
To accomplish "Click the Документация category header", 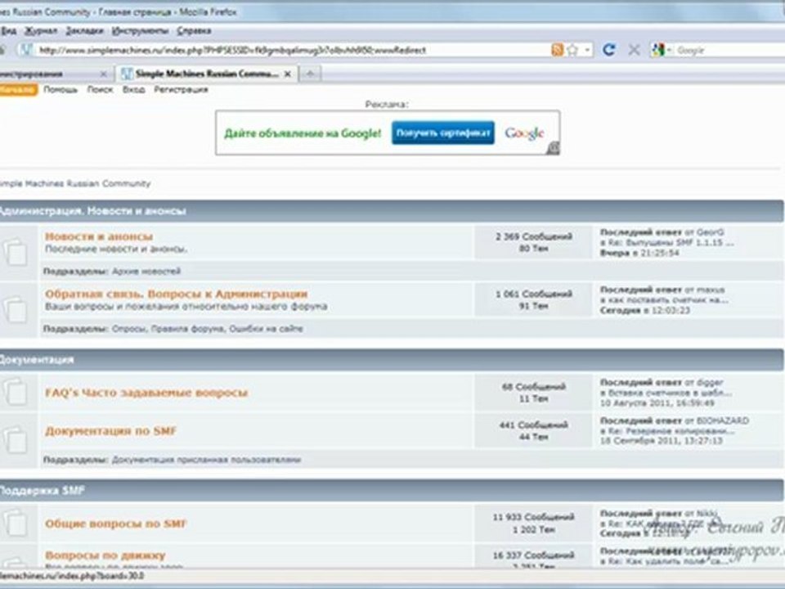I will 37,360.
